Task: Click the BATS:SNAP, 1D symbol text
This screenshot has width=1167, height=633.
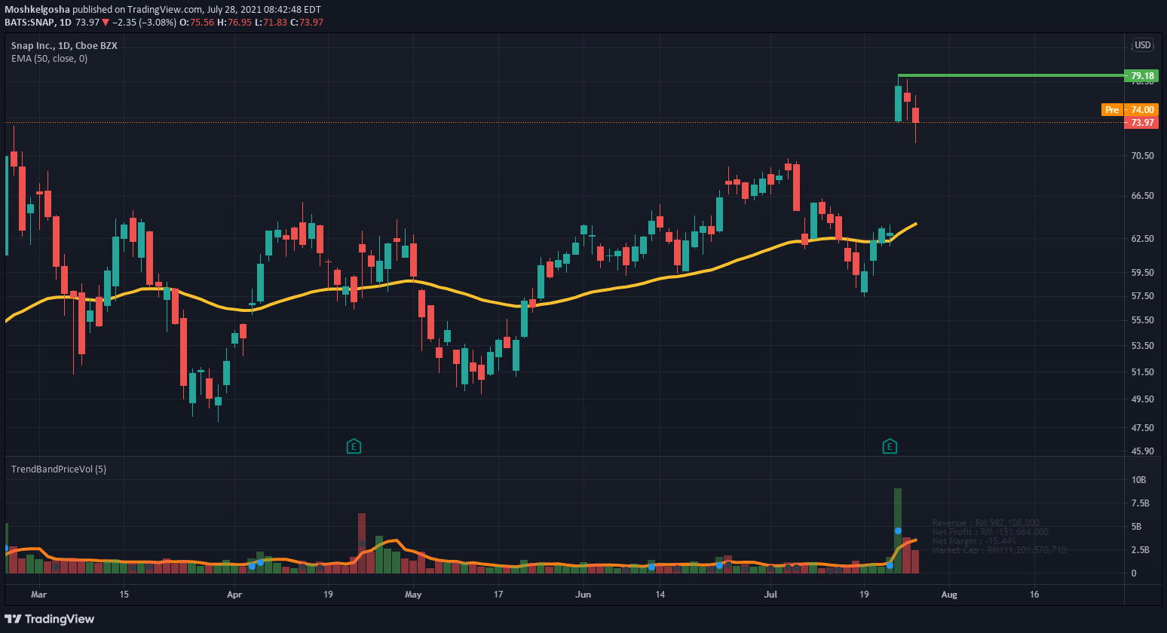Action: pyautogui.click(x=39, y=22)
